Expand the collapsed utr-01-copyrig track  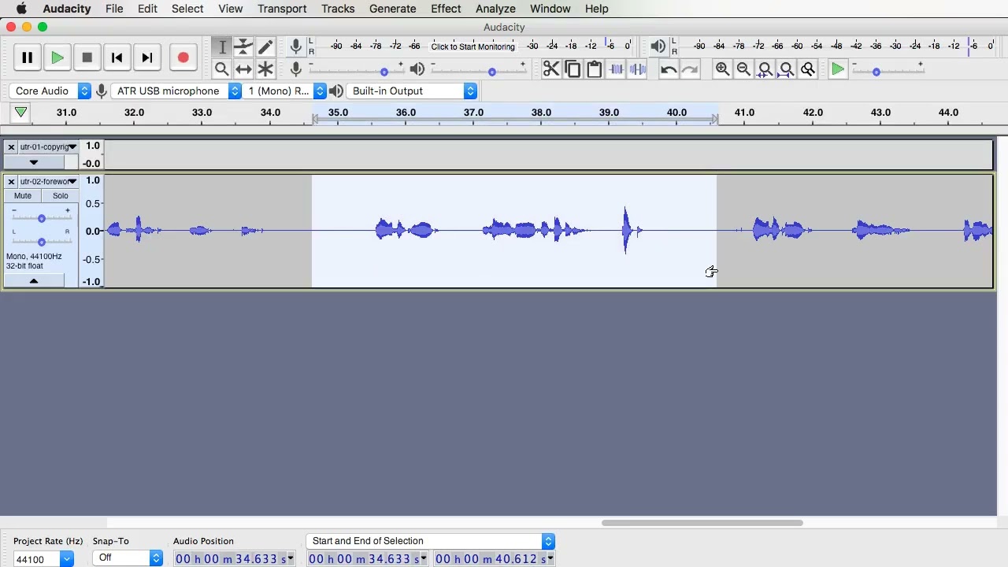[33, 162]
